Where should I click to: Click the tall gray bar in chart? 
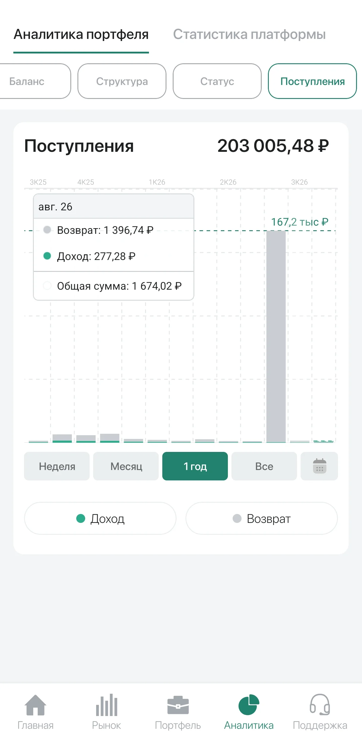pyautogui.click(x=276, y=337)
